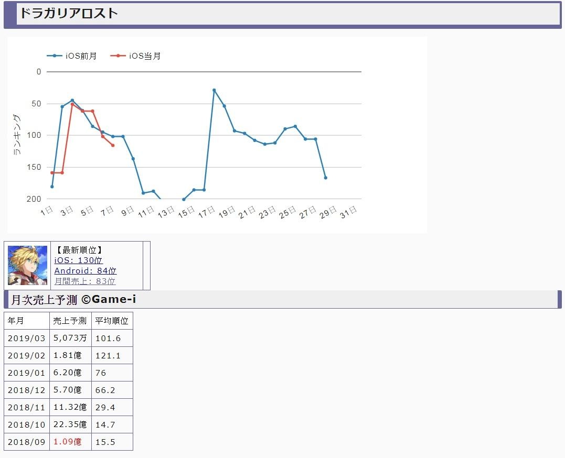
Task: Click the last red data point on 7日
Action: [113, 145]
